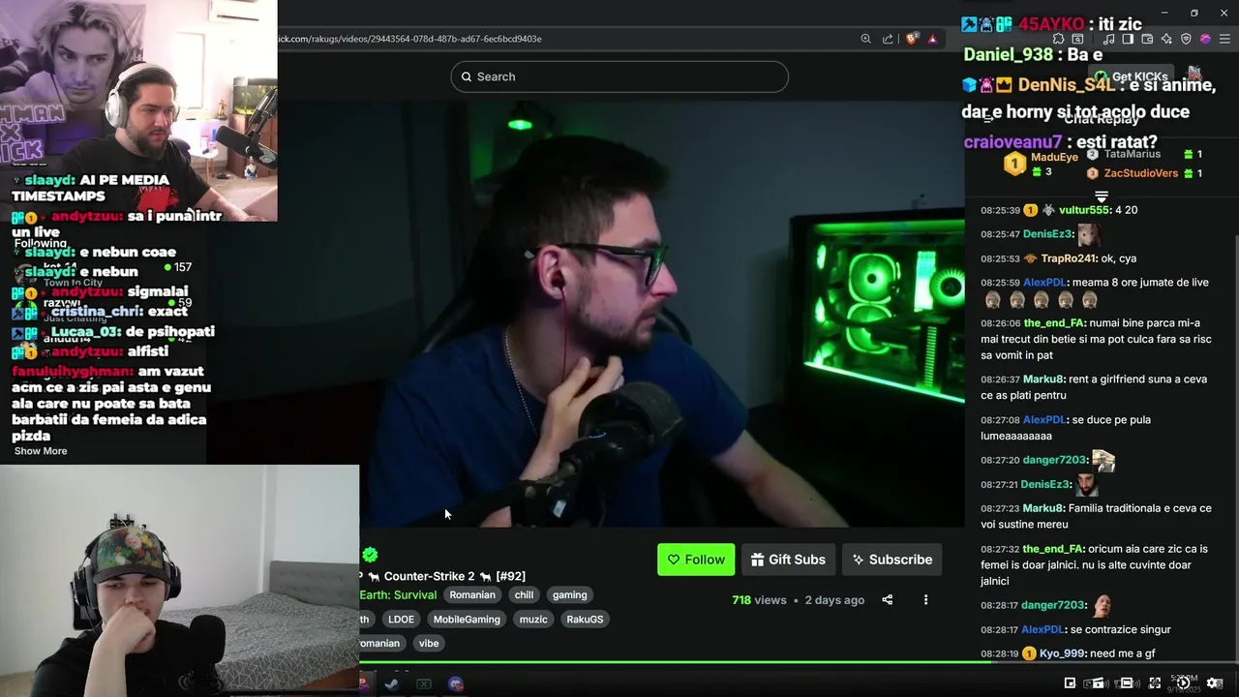Click username the_end_FA at 08:26:06
This screenshot has width=1239, height=697.
pos(1053,322)
